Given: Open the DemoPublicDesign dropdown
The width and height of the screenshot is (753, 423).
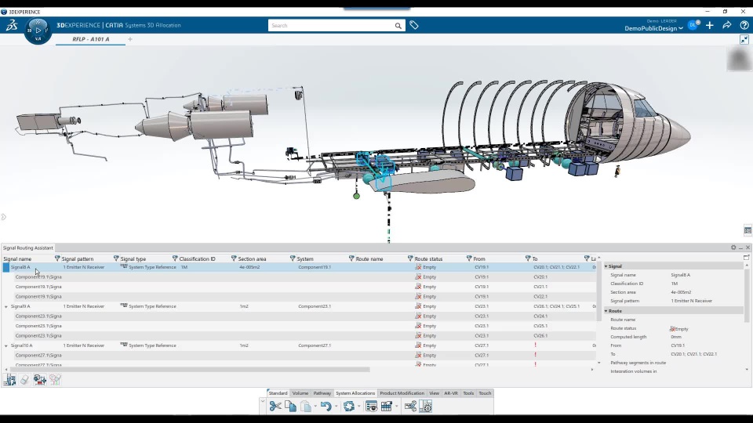Looking at the screenshot, I should (653, 29).
